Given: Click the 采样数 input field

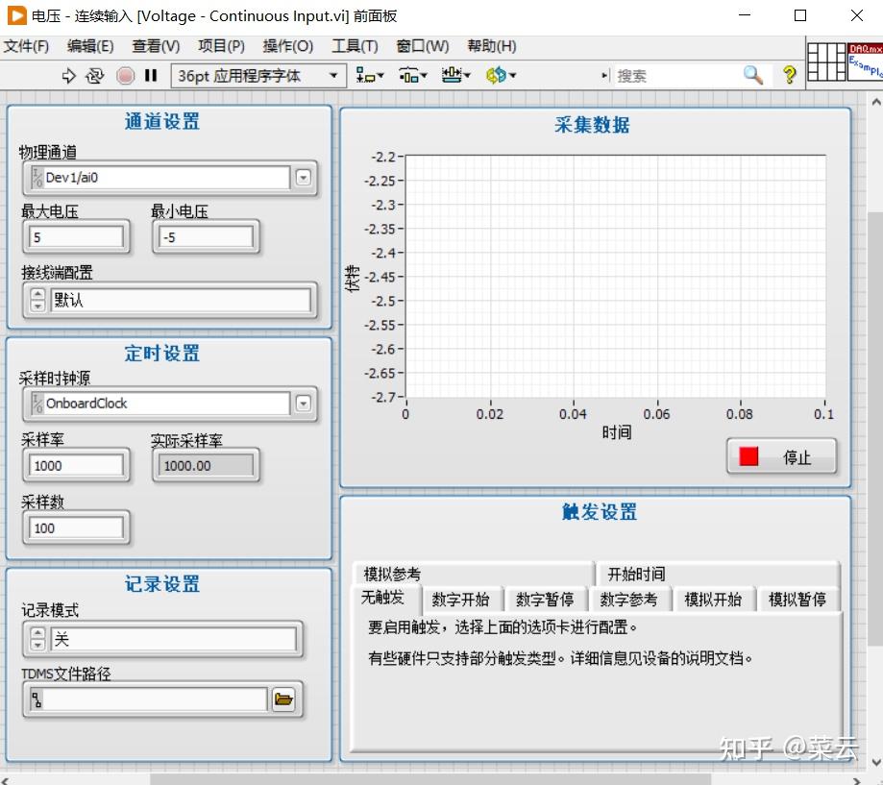Looking at the screenshot, I should pos(76,528).
